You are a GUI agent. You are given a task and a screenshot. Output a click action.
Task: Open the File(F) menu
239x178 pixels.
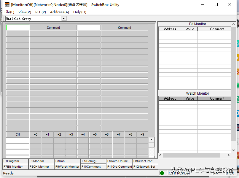point(9,12)
